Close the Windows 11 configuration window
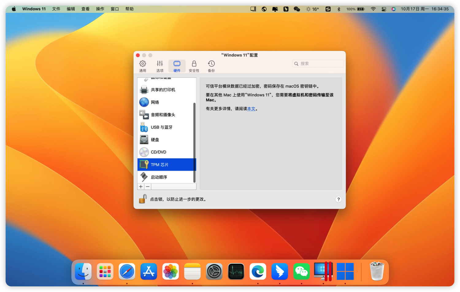The width and height of the screenshot is (460, 292). (138, 55)
